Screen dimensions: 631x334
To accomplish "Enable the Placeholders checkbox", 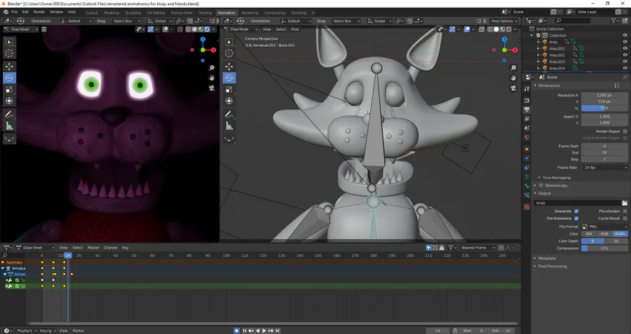I will tap(625, 211).
